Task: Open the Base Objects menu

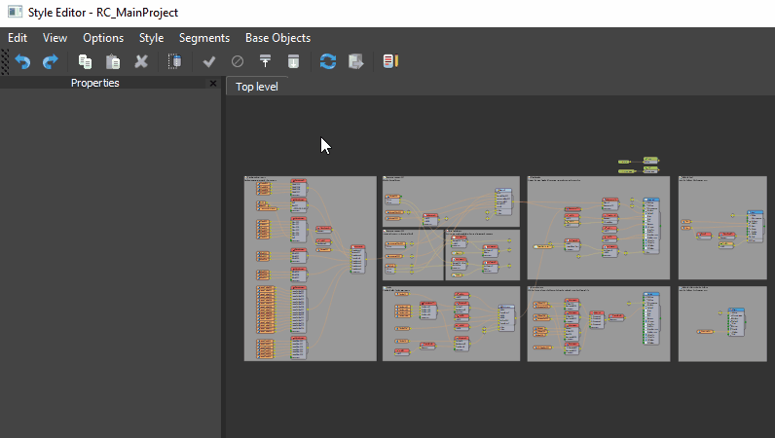Action: pyautogui.click(x=277, y=38)
